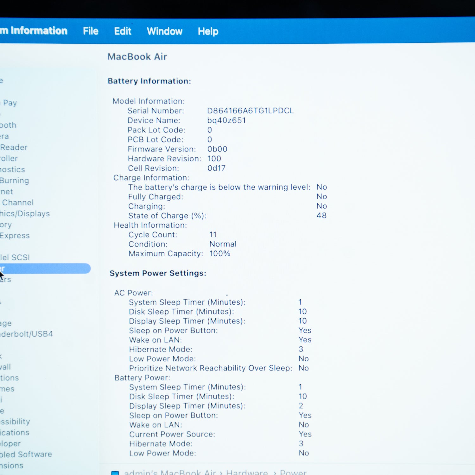The height and width of the screenshot is (475, 475).
Task: Select Apple Pay in the sidebar
Action: click(9, 103)
